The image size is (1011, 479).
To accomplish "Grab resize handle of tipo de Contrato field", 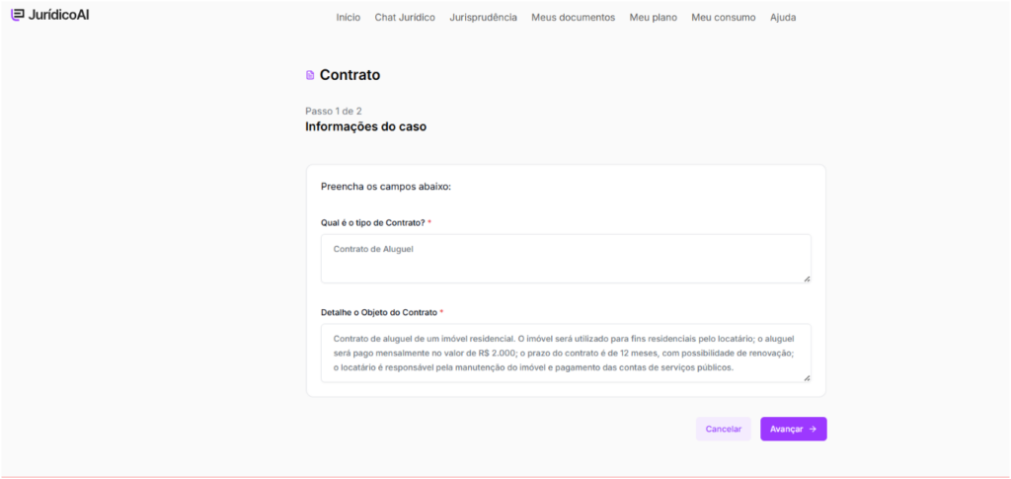I will (807, 279).
